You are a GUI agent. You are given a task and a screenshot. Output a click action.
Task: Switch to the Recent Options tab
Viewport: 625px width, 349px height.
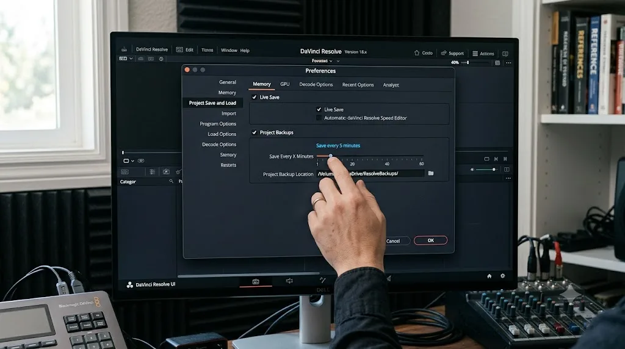(x=358, y=85)
